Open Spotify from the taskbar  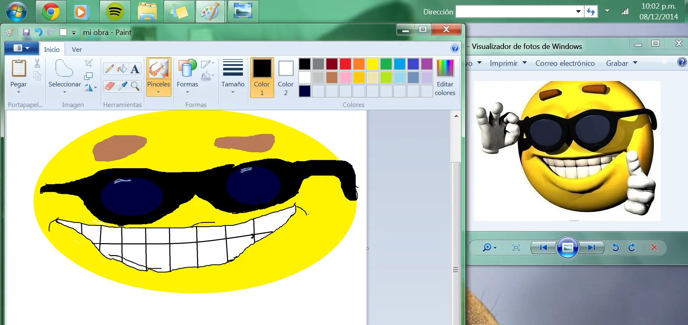click(x=115, y=11)
